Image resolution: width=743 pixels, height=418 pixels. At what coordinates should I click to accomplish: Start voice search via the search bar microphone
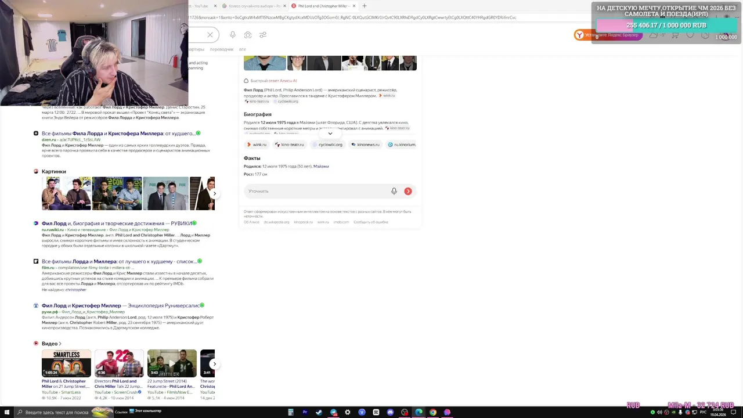(x=233, y=35)
